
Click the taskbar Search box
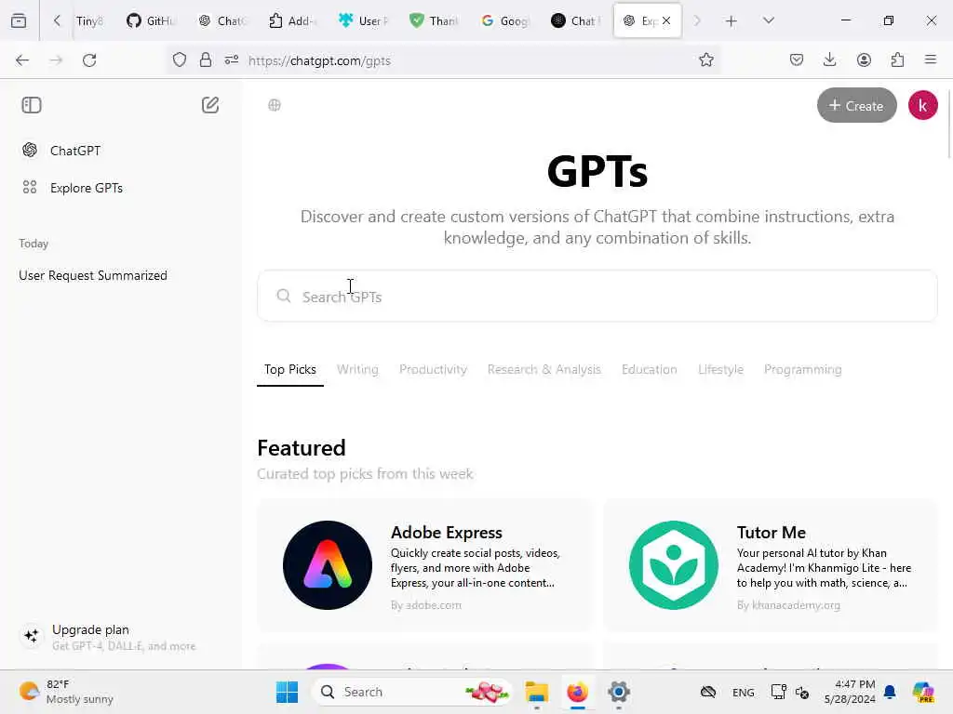[412, 692]
